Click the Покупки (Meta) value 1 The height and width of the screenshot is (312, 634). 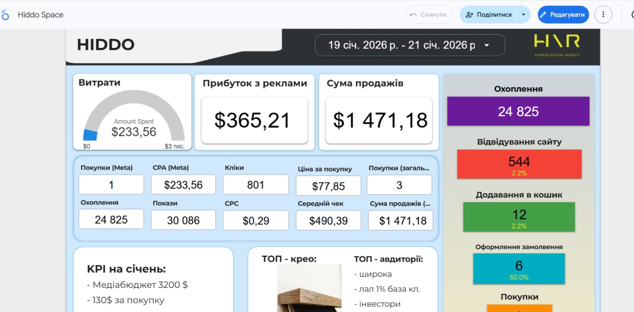tap(111, 184)
